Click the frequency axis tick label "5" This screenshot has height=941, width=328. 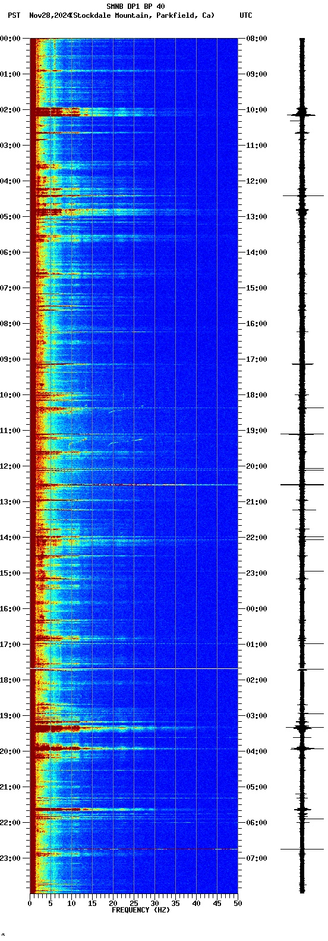[51, 904]
